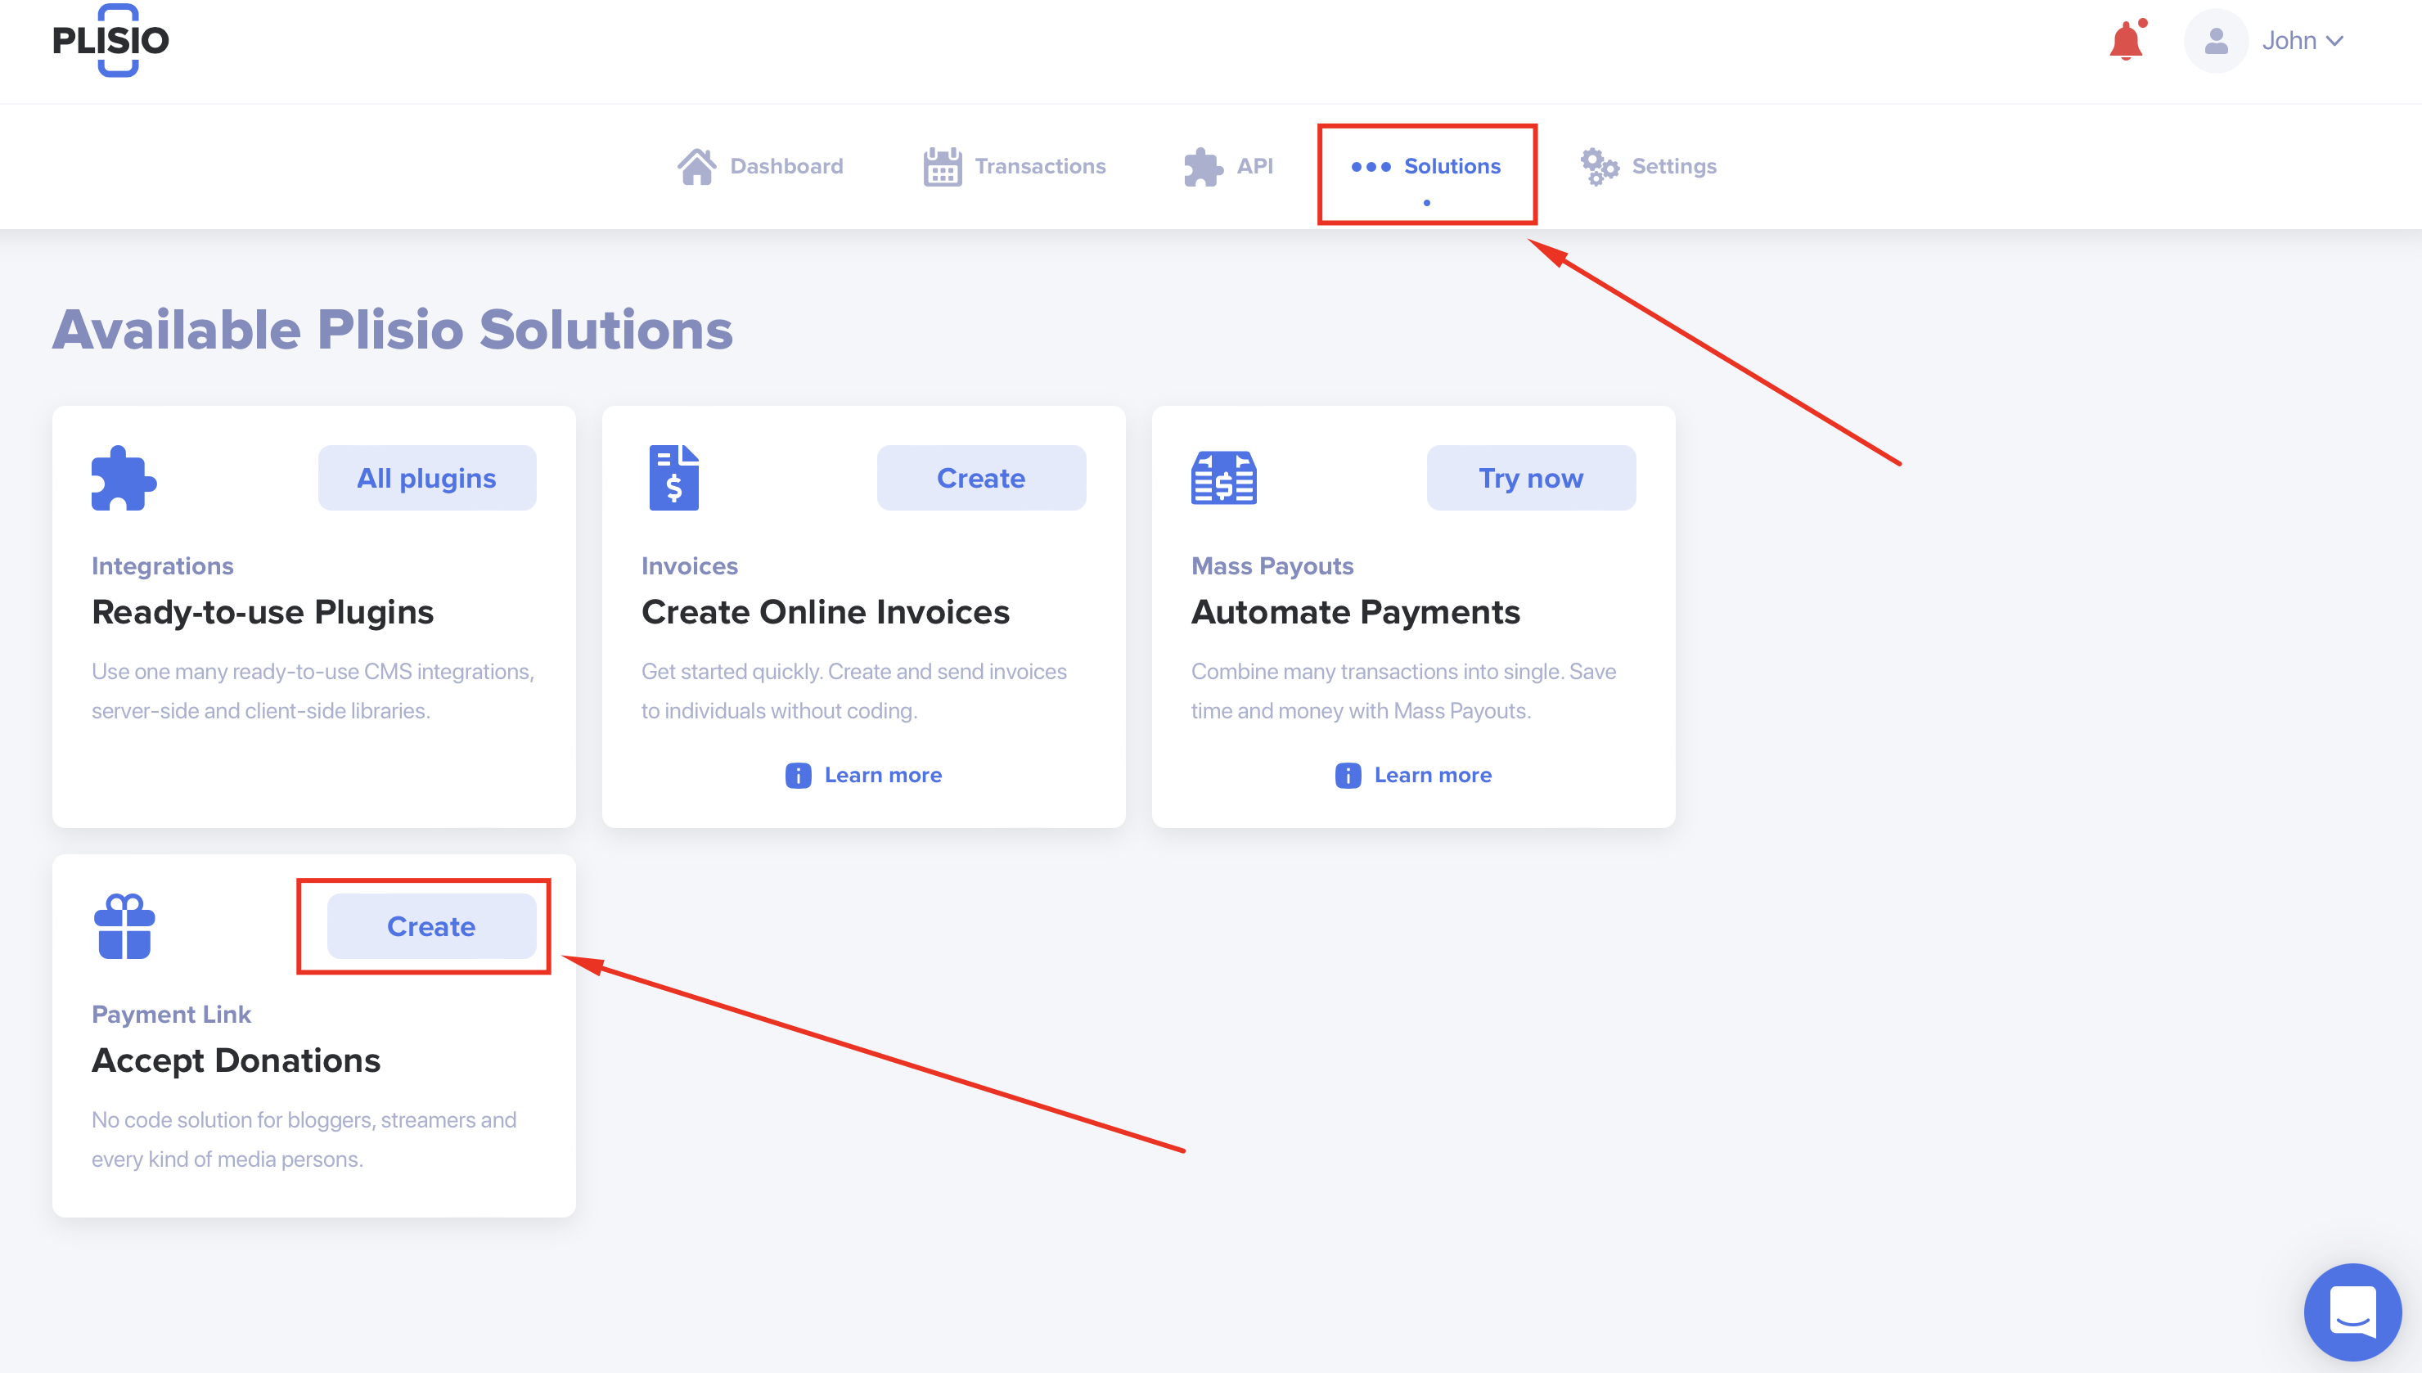
Task: Click Learn more for Create Online Invoices
Action: (863, 774)
